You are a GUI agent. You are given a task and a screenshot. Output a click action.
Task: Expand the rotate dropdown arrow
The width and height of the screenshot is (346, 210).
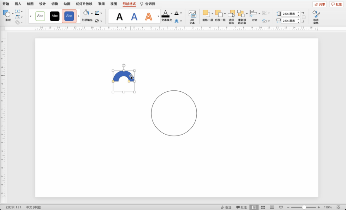tap(269, 21)
